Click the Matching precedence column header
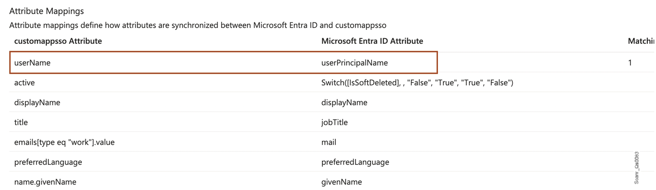Viewport: 656px width, 190px height. [641, 41]
